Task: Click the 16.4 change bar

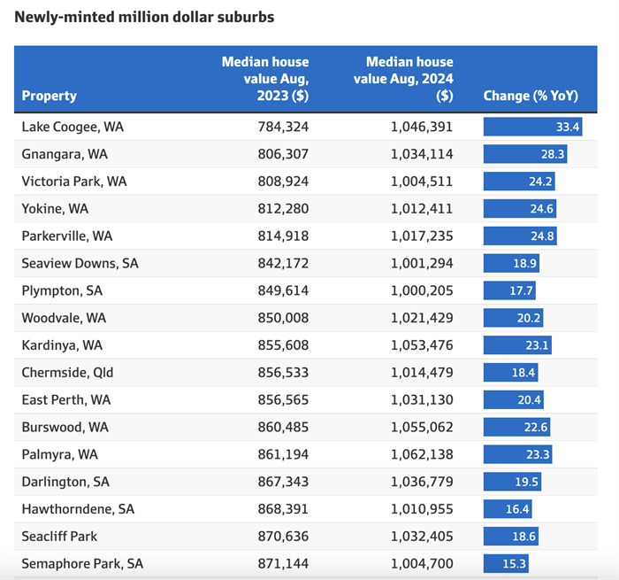Action: [x=508, y=509]
